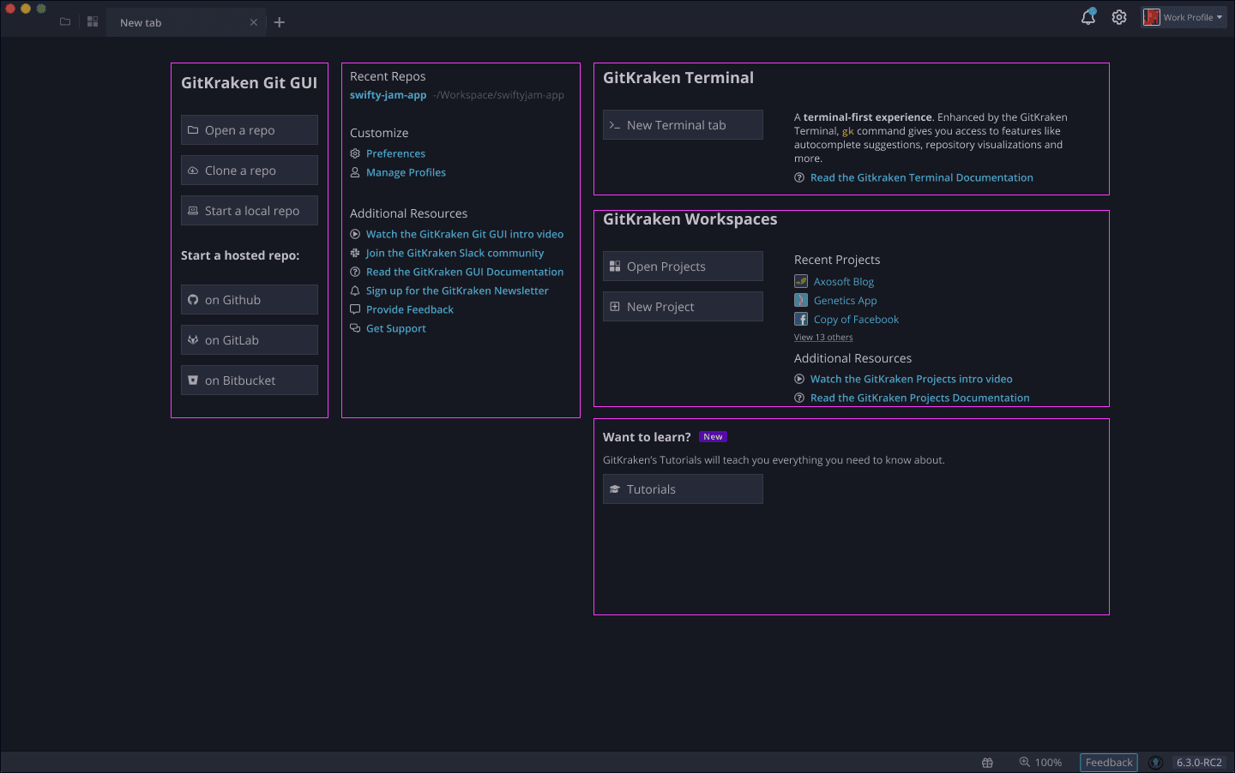Viewport: 1235px width, 773px height.
Task: Watch the GitKraken Projects intro video
Action: click(911, 379)
